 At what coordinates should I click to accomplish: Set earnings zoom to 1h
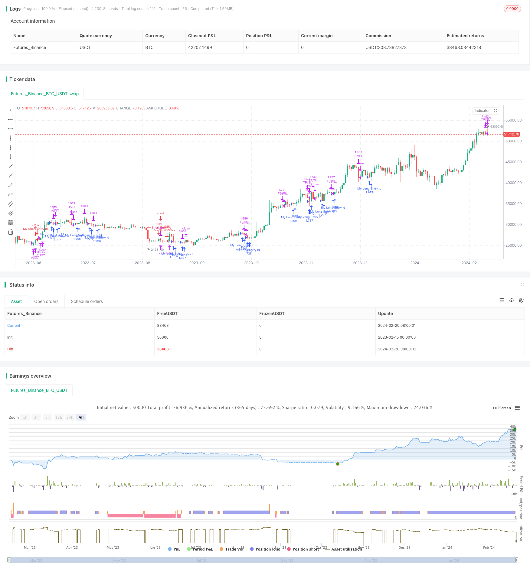[x=25, y=418]
